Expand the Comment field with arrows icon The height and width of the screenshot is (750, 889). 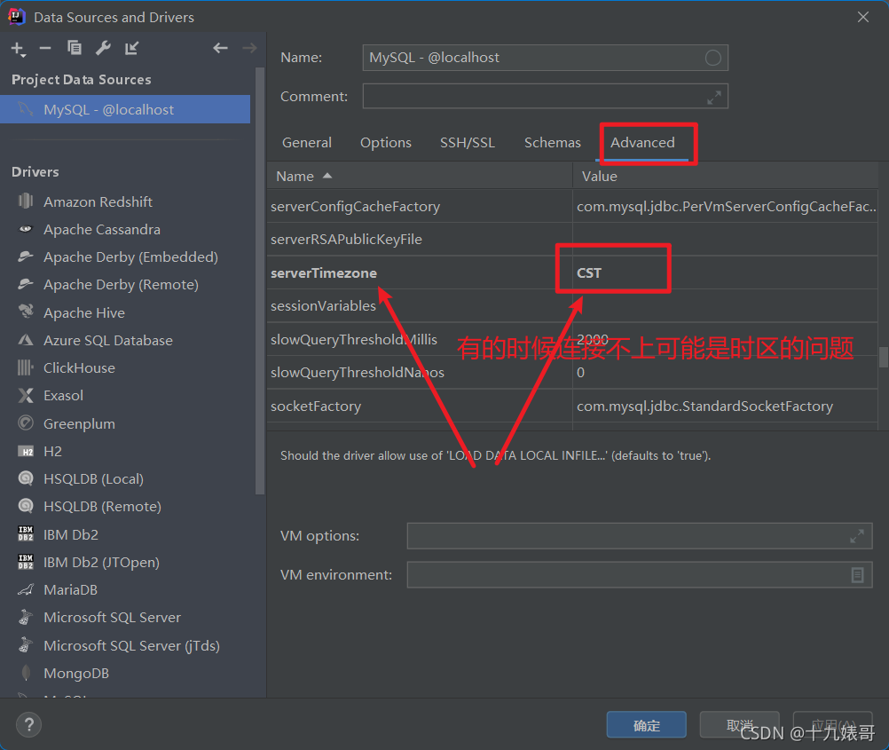pyautogui.click(x=713, y=97)
